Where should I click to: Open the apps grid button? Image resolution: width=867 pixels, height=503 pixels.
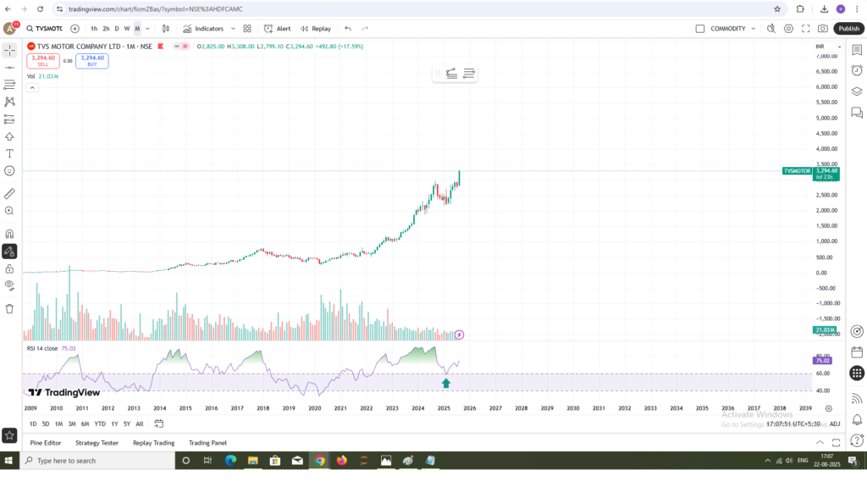point(857,373)
